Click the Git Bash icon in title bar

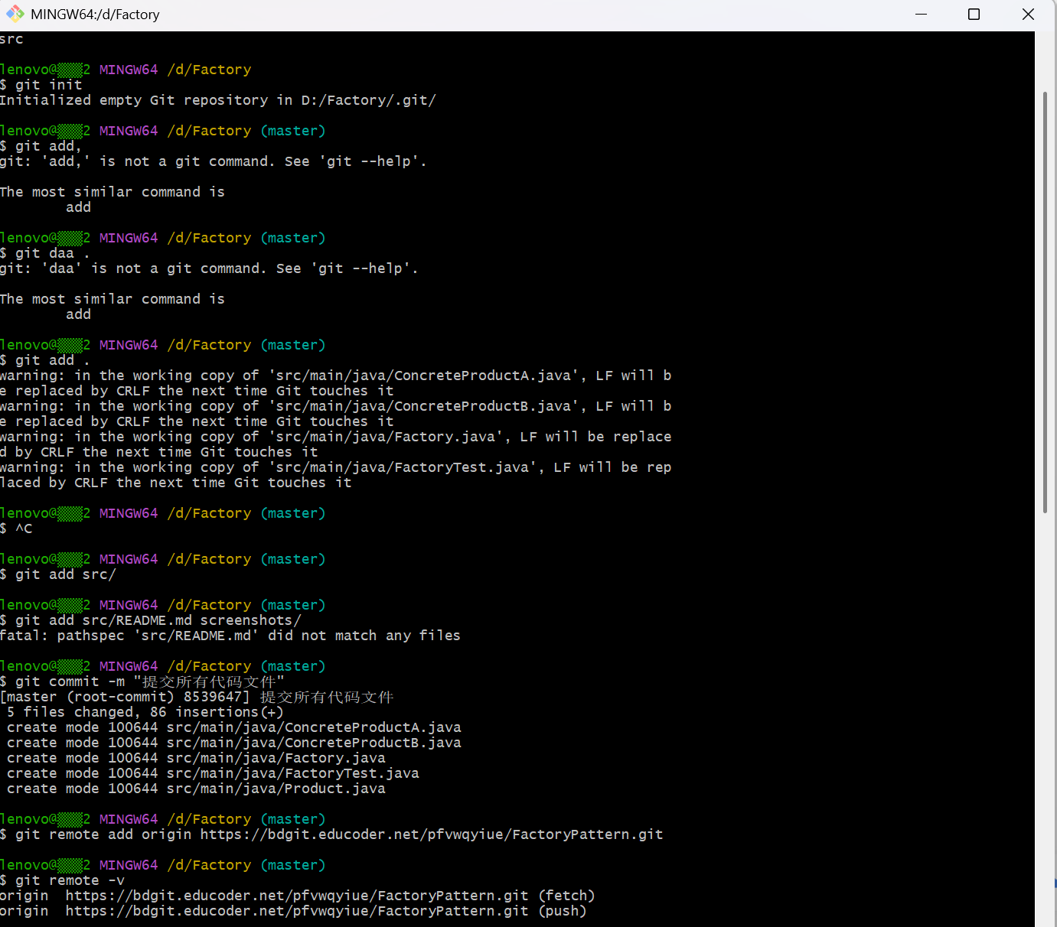click(15, 15)
